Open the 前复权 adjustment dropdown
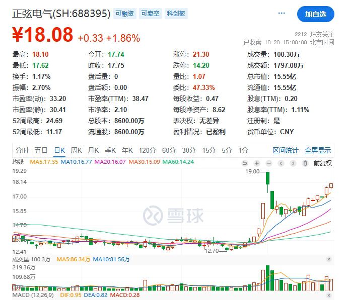350x300 pixels. tap(322, 163)
